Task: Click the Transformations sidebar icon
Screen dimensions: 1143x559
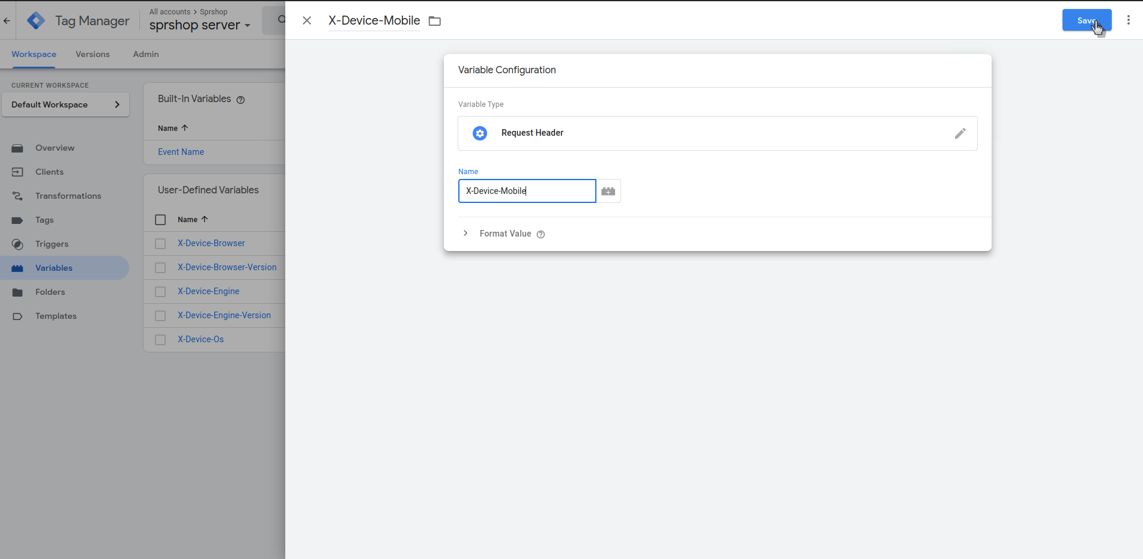Action: [x=17, y=196]
